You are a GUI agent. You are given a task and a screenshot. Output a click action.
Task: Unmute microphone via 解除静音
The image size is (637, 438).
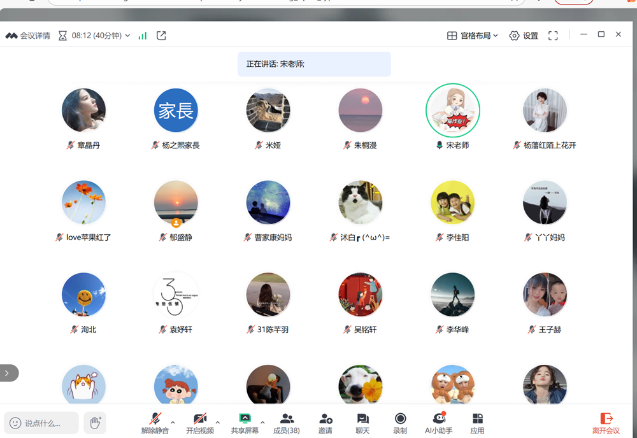click(x=155, y=423)
